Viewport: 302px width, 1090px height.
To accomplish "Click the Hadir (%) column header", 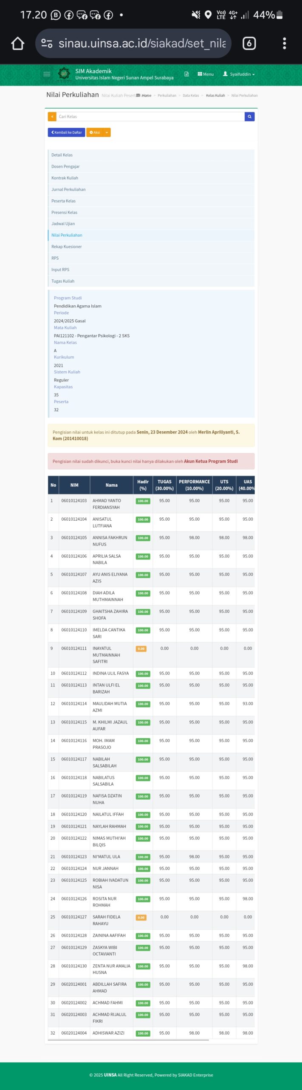I will point(143,485).
